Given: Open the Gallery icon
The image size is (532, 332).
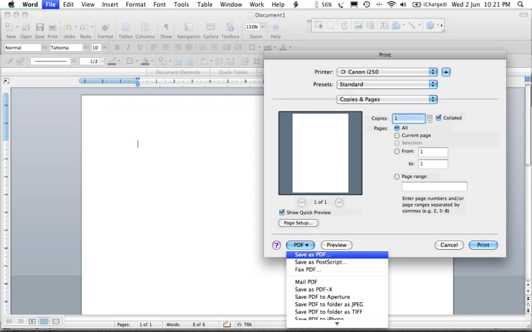Looking at the screenshot, I should pyautogui.click(x=211, y=27).
